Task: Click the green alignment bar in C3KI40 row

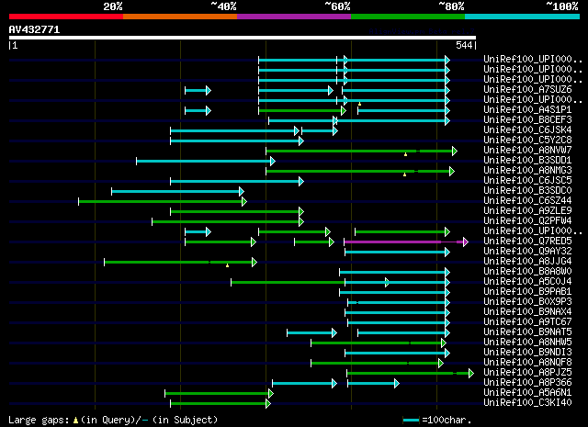Action: (x=219, y=404)
